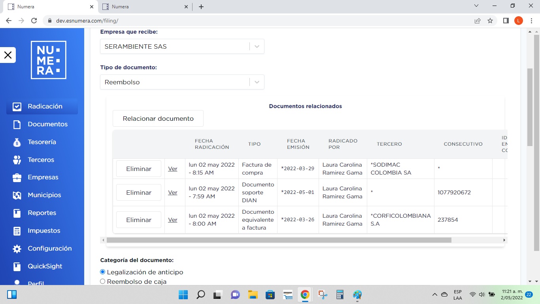
Task: Click the Empresas briefcase icon
Action: point(17,178)
